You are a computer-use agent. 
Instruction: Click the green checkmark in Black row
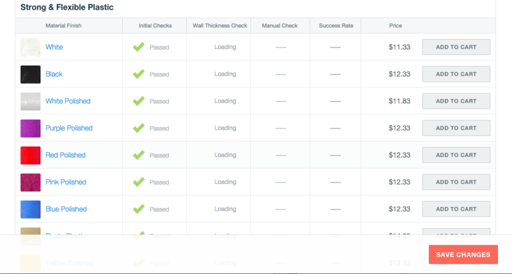(x=138, y=74)
